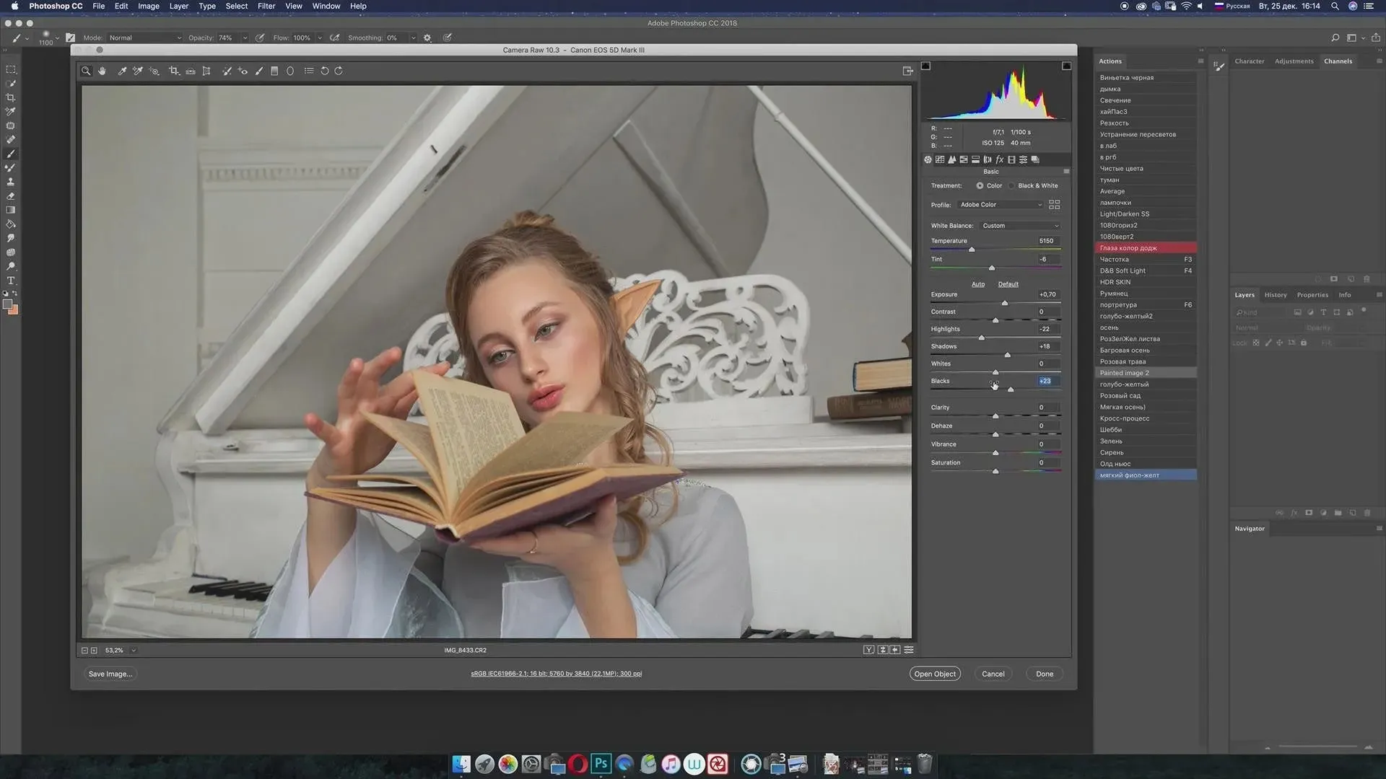This screenshot has width=1386, height=779.
Task: Open the Effects fx panel tab
Action: (x=1000, y=159)
